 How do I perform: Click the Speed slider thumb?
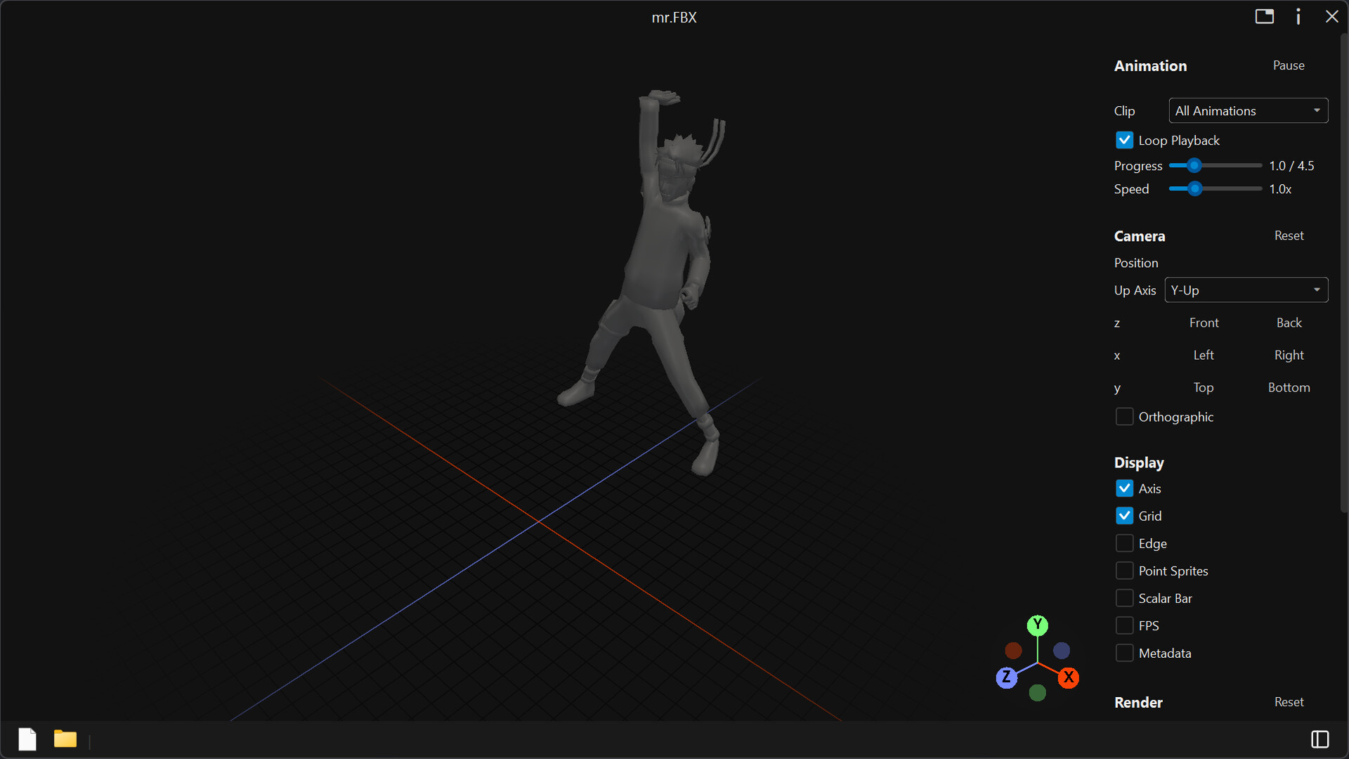click(x=1194, y=189)
